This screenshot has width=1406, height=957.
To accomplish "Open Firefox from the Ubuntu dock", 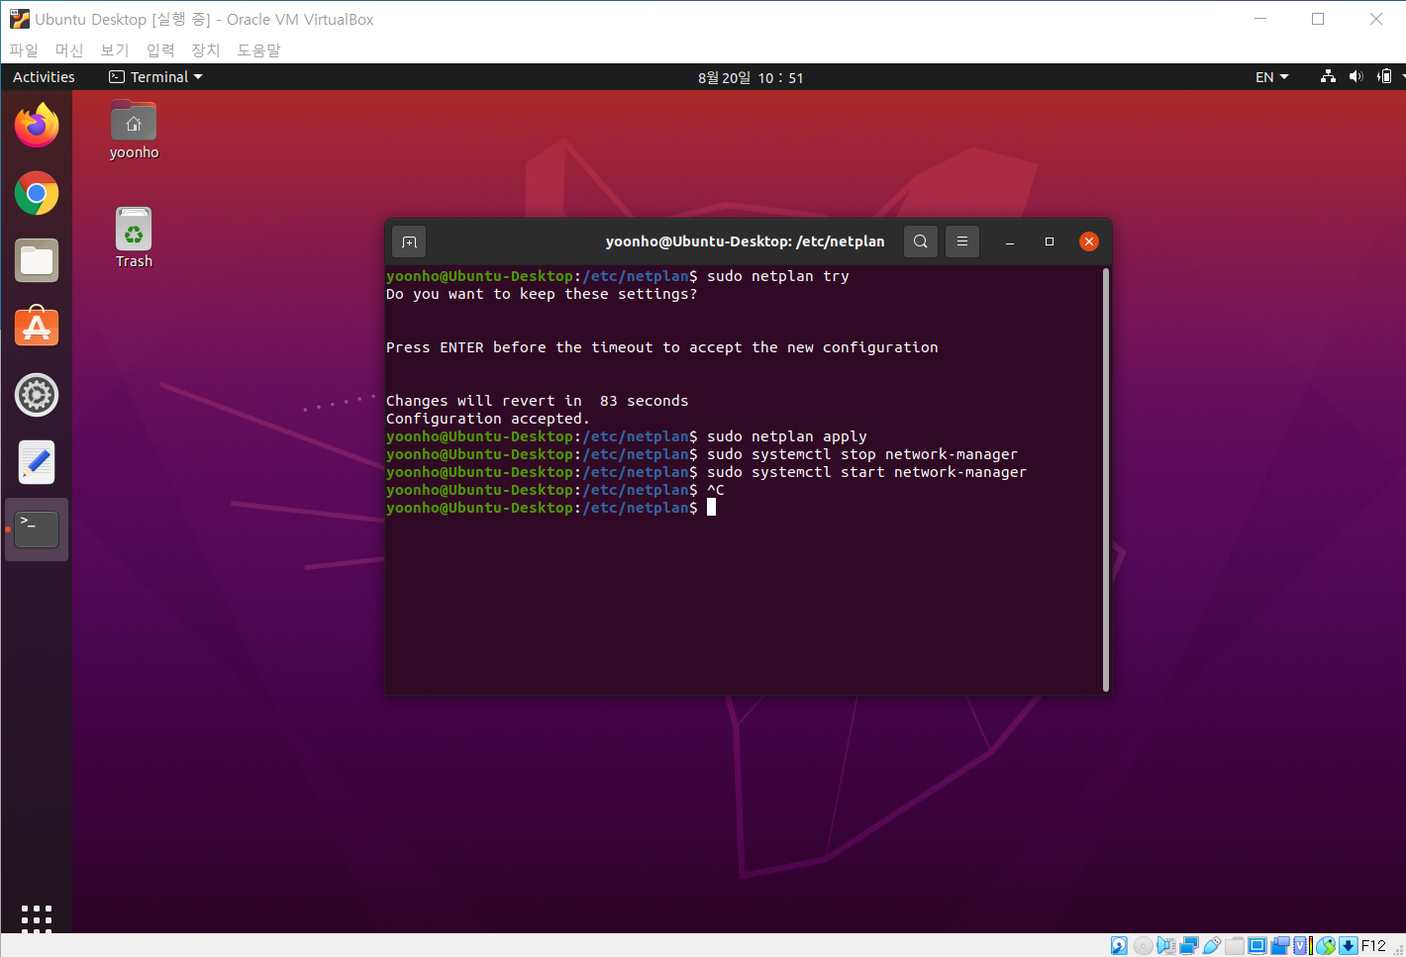I will 37,126.
